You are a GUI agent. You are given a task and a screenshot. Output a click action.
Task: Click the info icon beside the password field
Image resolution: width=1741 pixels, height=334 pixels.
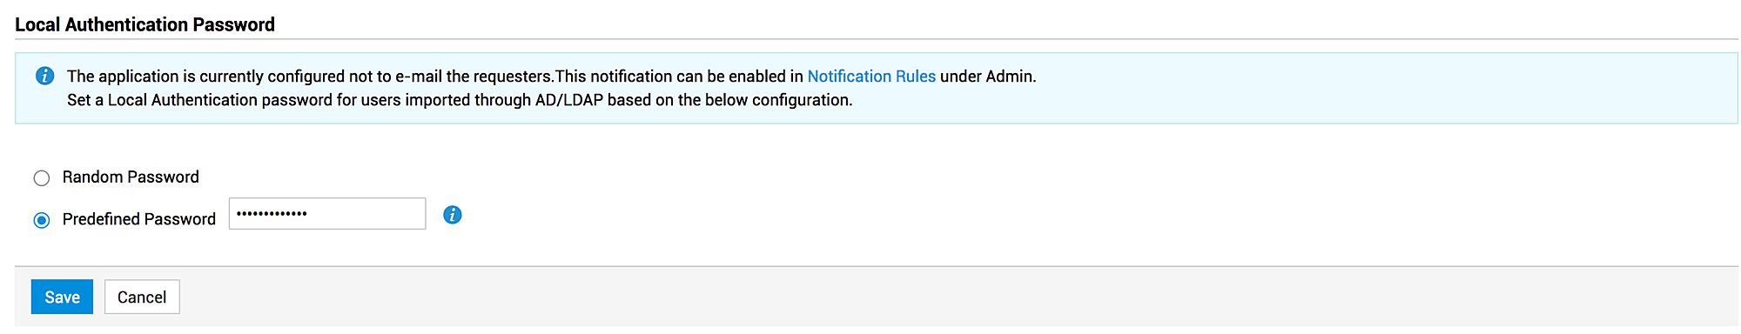pyautogui.click(x=453, y=215)
